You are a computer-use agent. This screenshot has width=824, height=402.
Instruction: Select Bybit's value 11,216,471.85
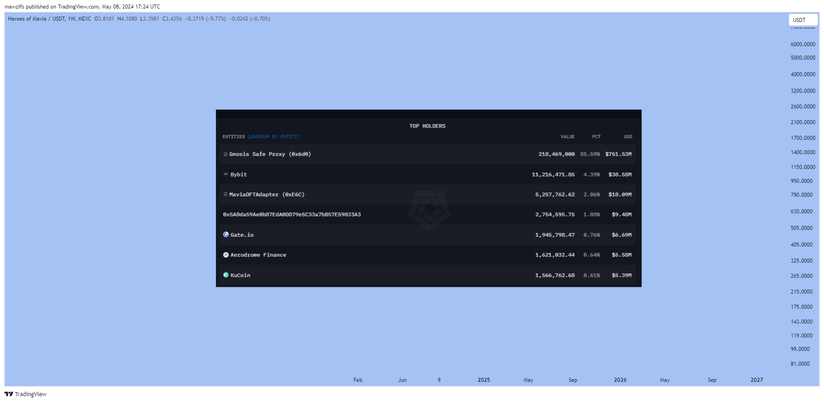pos(553,174)
